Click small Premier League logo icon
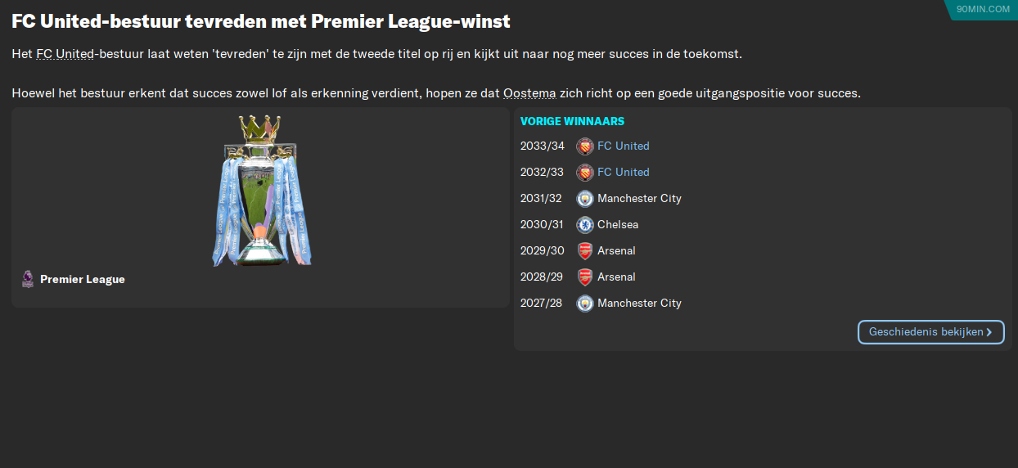 [x=28, y=279]
